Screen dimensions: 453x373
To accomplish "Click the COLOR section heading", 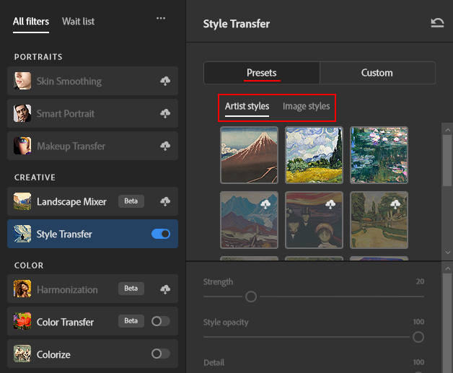I will pos(29,266).
